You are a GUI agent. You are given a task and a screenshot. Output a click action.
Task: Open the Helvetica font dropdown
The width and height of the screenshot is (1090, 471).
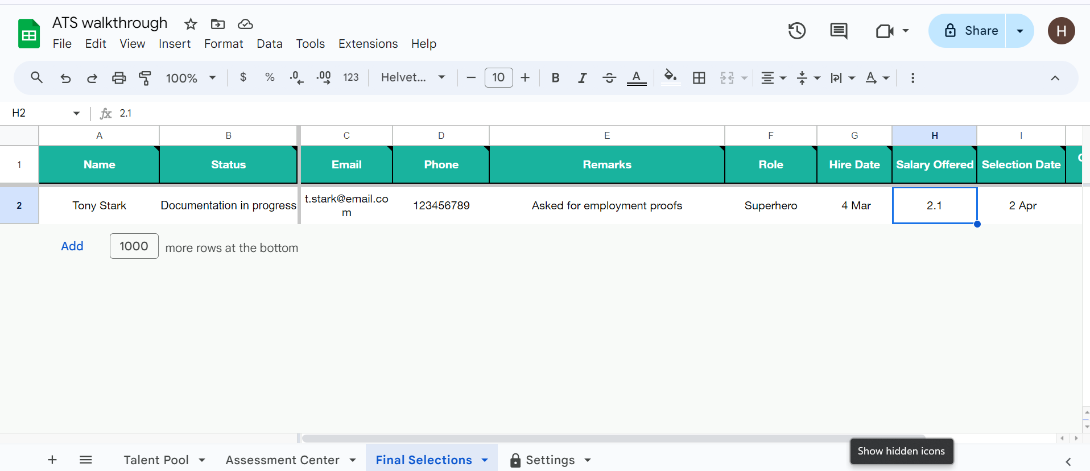coord(413,77)
